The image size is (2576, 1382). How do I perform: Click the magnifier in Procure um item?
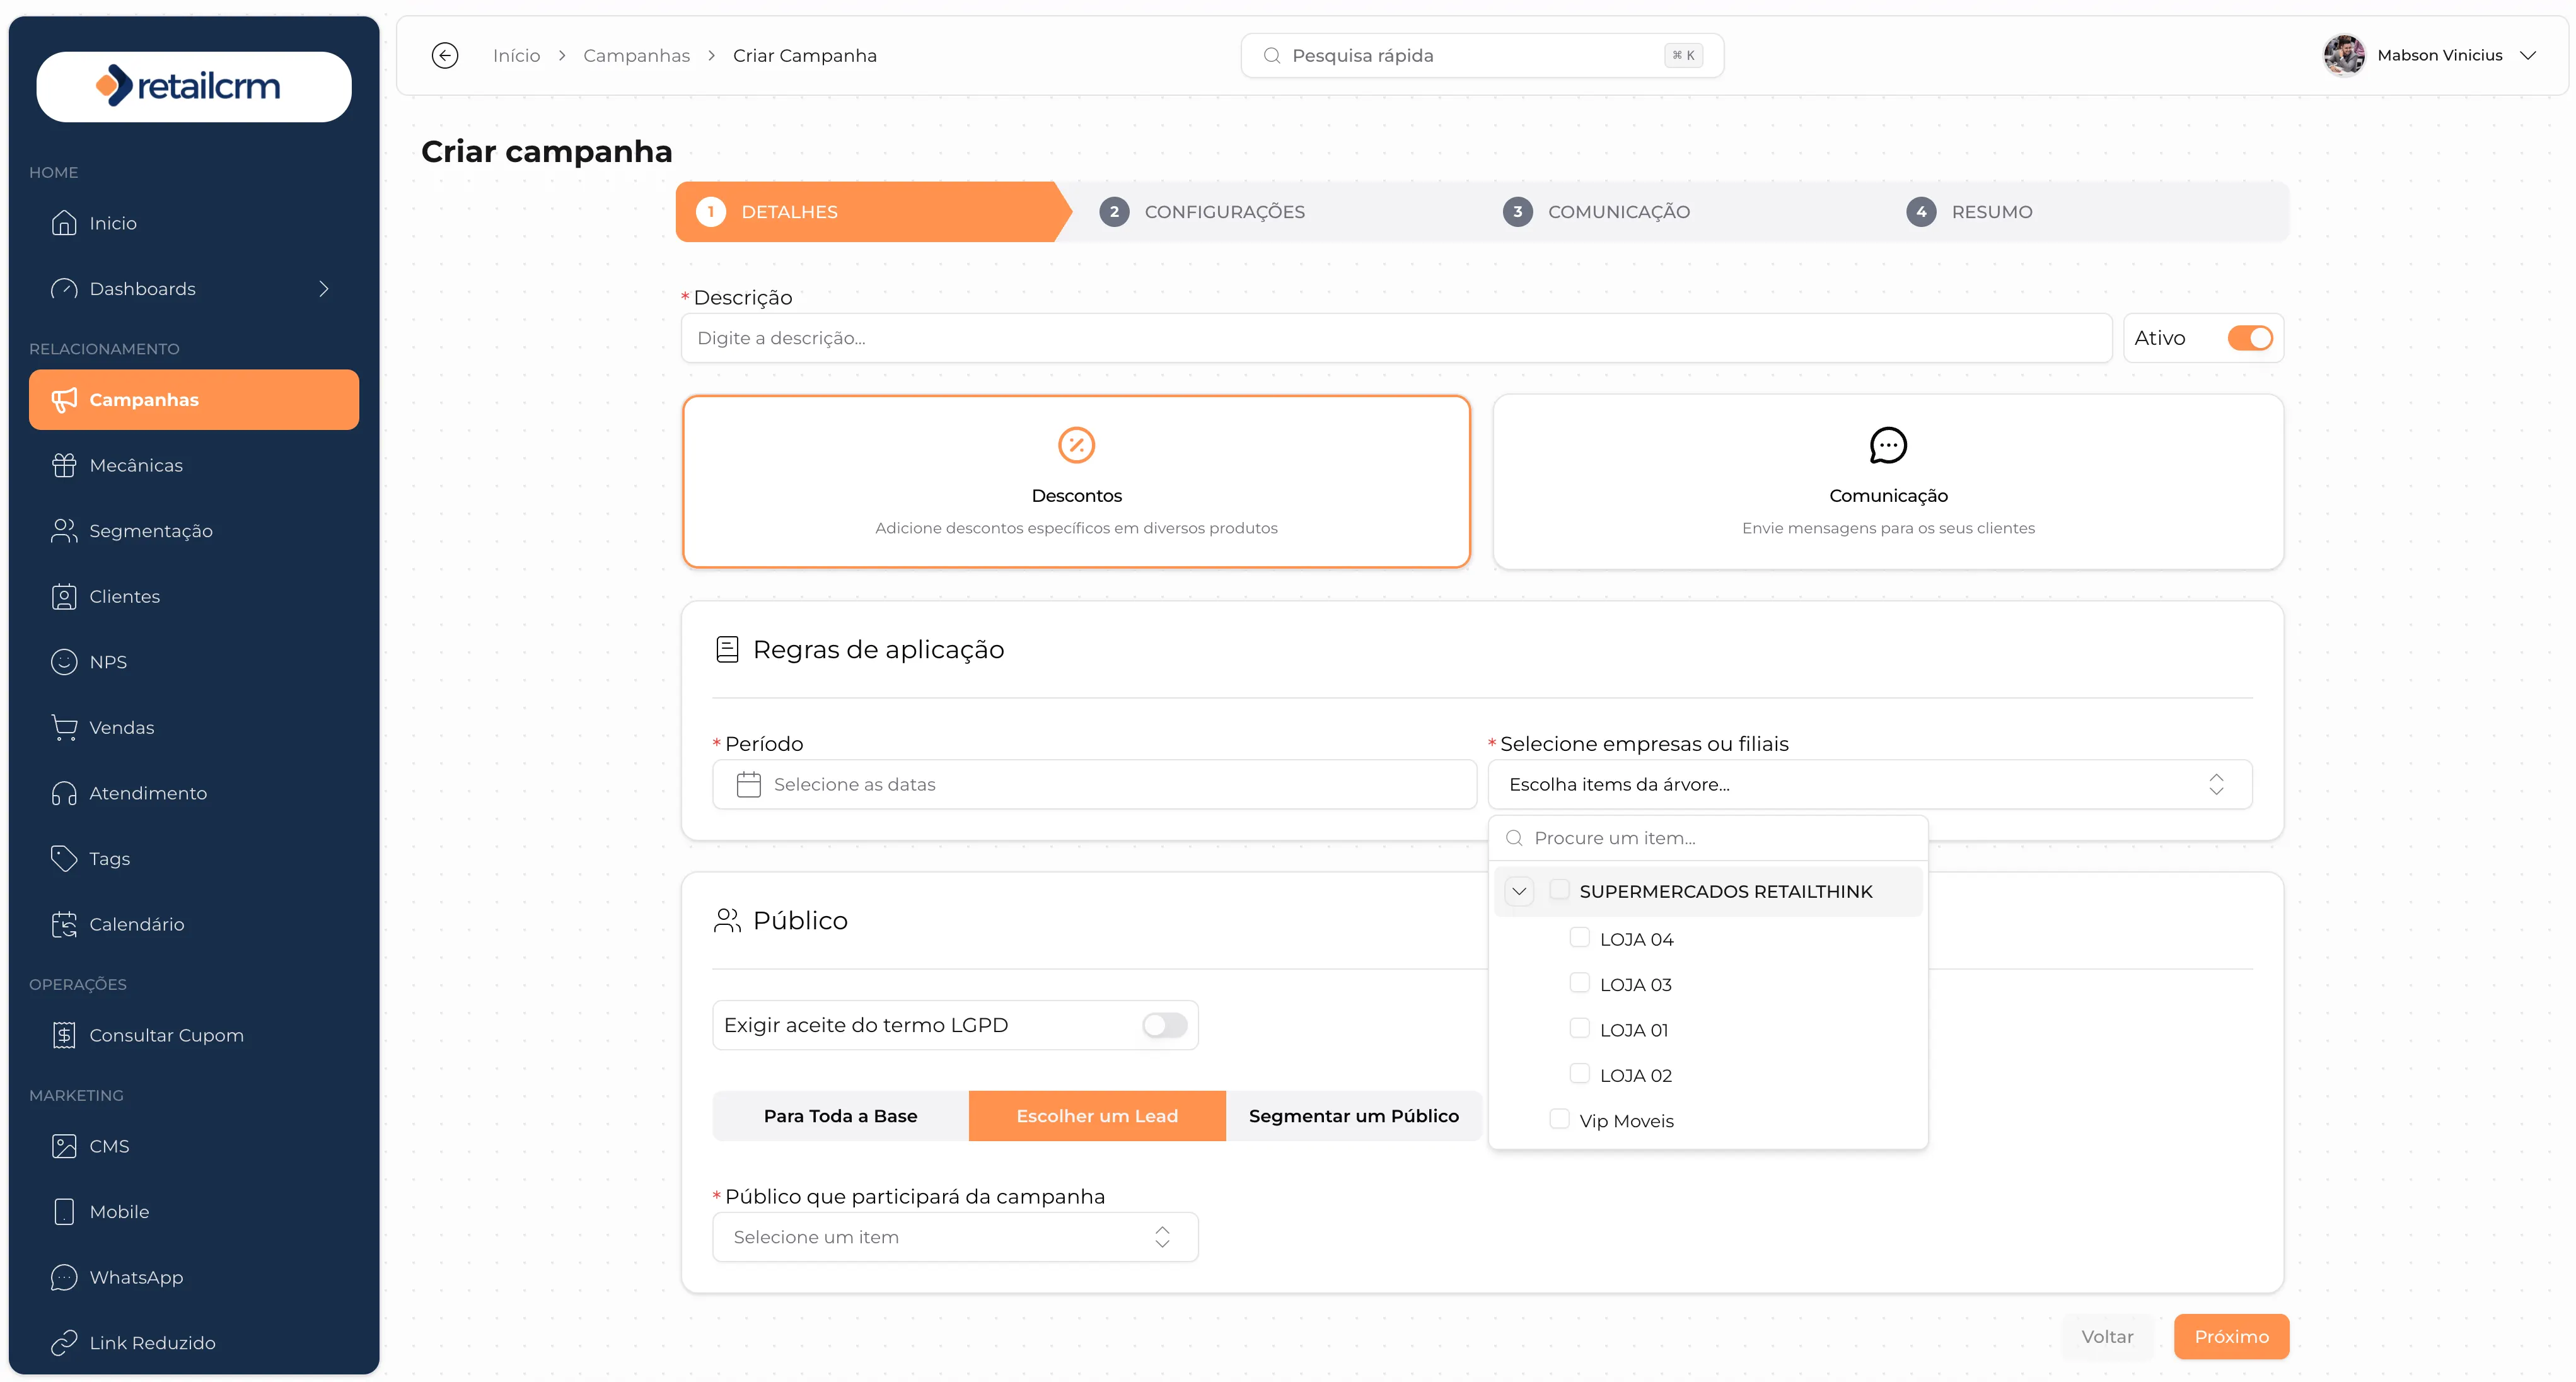coord(1514,838)
